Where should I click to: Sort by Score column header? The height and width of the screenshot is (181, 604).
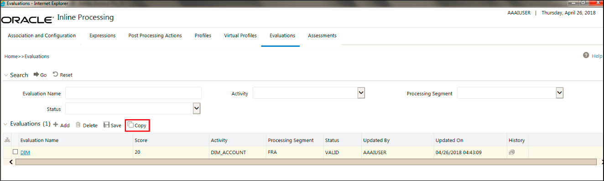(x=141, y=140)
